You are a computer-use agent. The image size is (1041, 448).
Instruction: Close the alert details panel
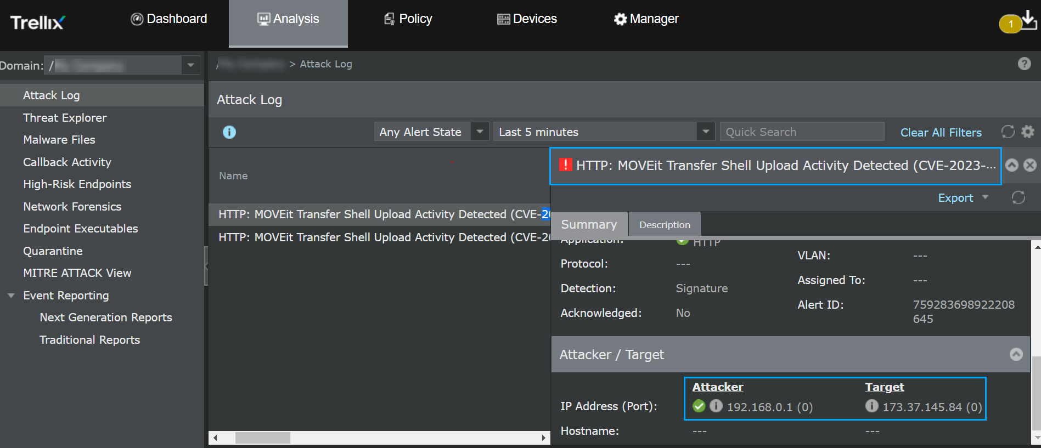coord(1030,165)
